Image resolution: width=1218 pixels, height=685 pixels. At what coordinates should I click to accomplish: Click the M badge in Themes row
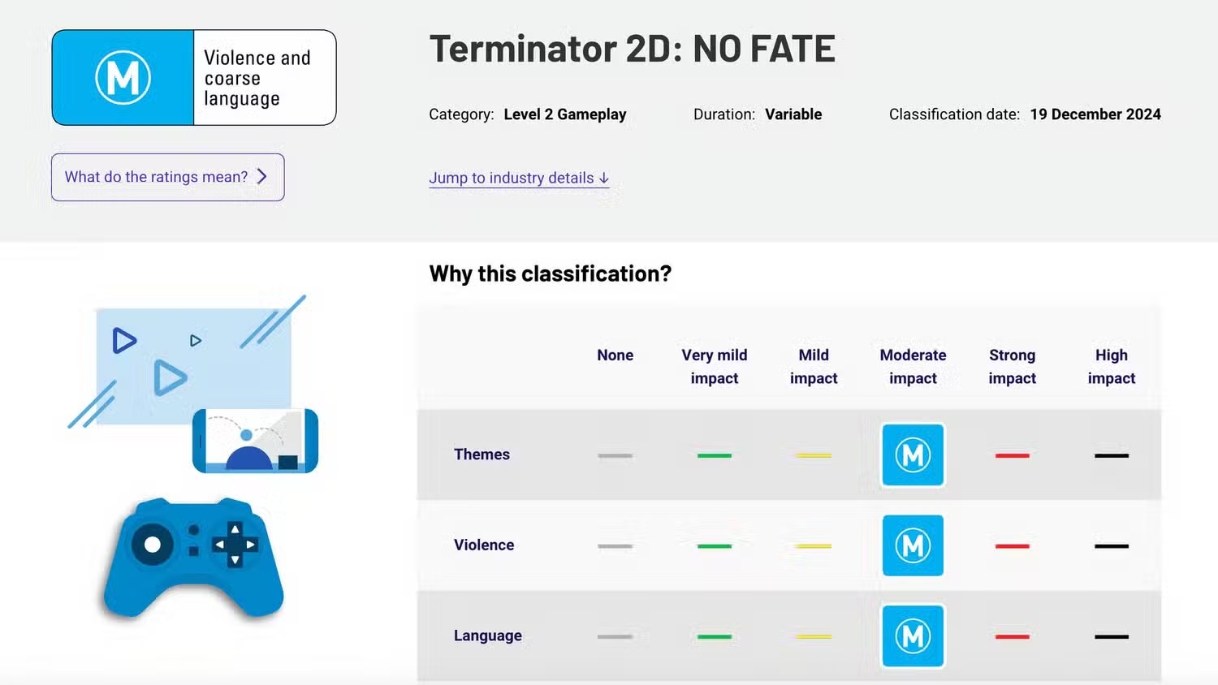tap(913, 455)
